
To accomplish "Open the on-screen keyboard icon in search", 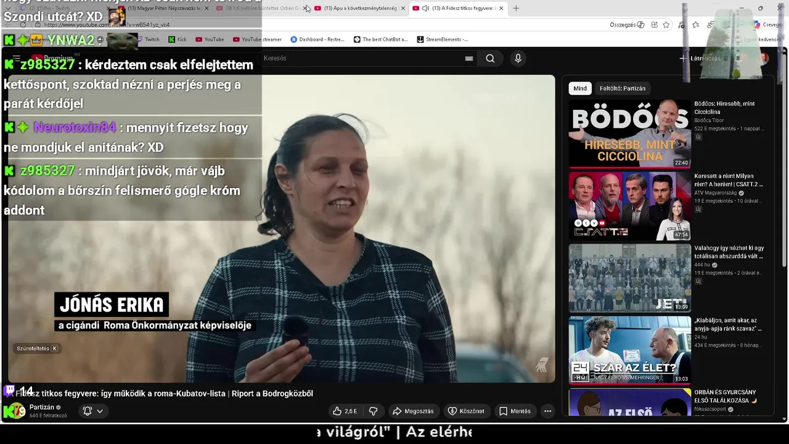I will point(469,59).
